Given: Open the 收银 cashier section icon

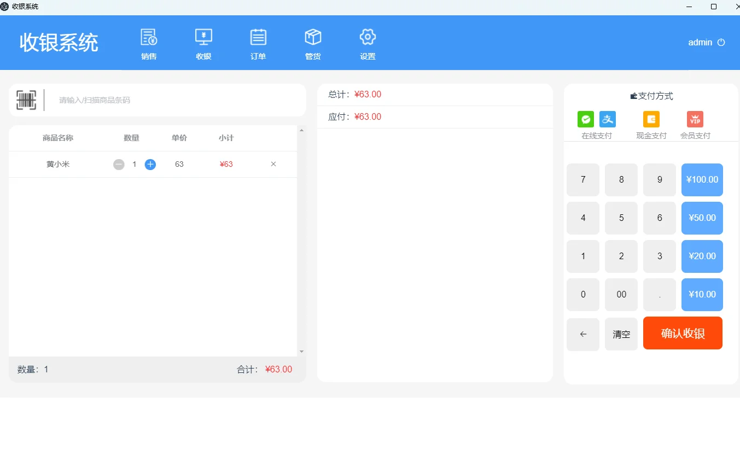Looking at the screenshot, I should tap(203, 37).
